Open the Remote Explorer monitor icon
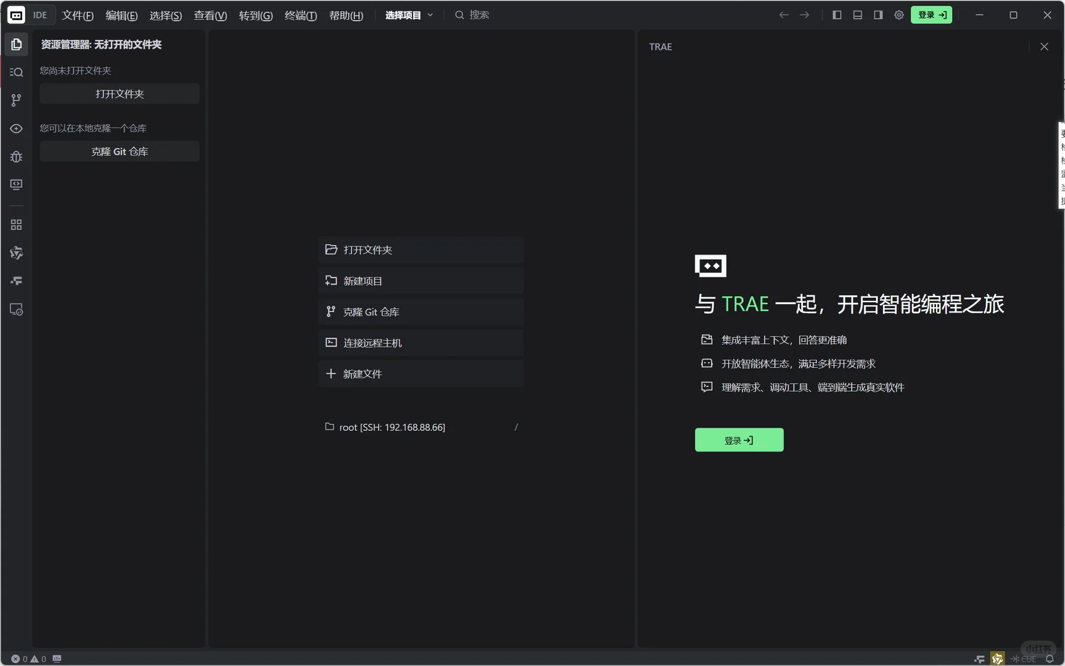1065x666 pixels. click(16, 184)
